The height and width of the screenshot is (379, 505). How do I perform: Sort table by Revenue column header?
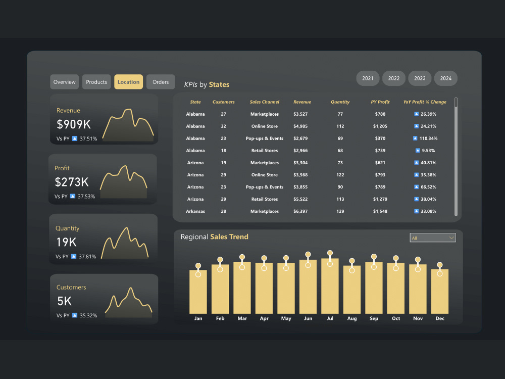pyautogui.click(x=302, y=102)
